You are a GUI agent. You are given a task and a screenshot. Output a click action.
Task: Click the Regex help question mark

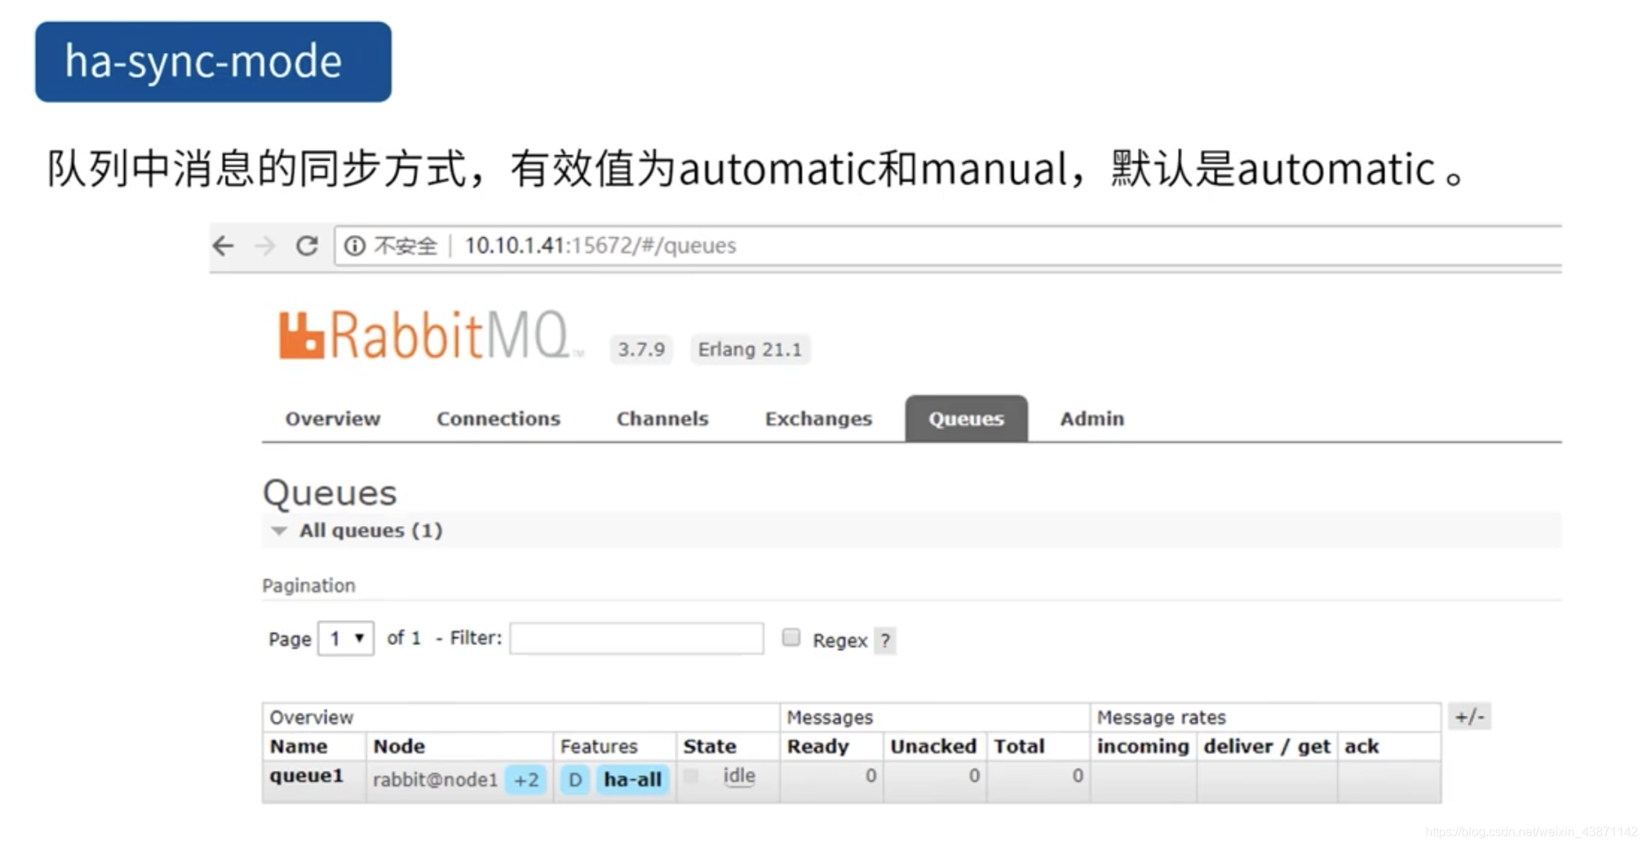coord(885,641)
